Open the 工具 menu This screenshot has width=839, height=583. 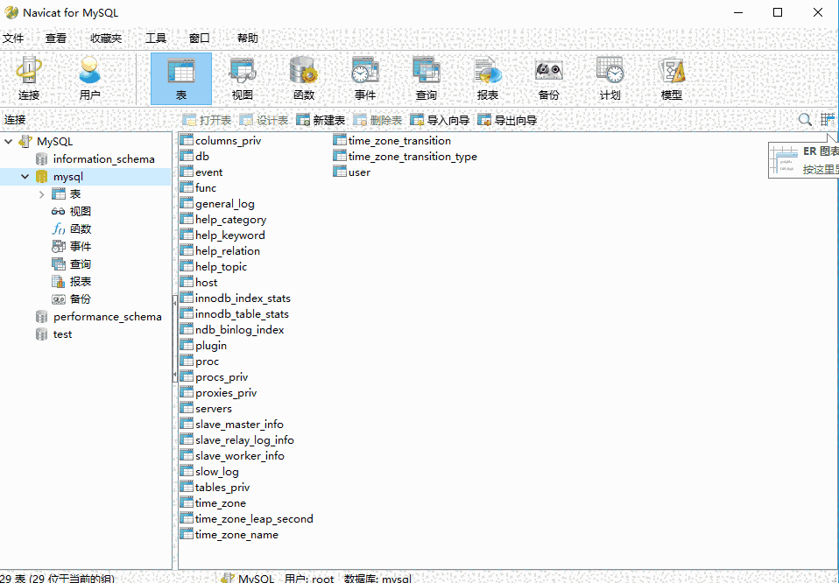(156, 38)
